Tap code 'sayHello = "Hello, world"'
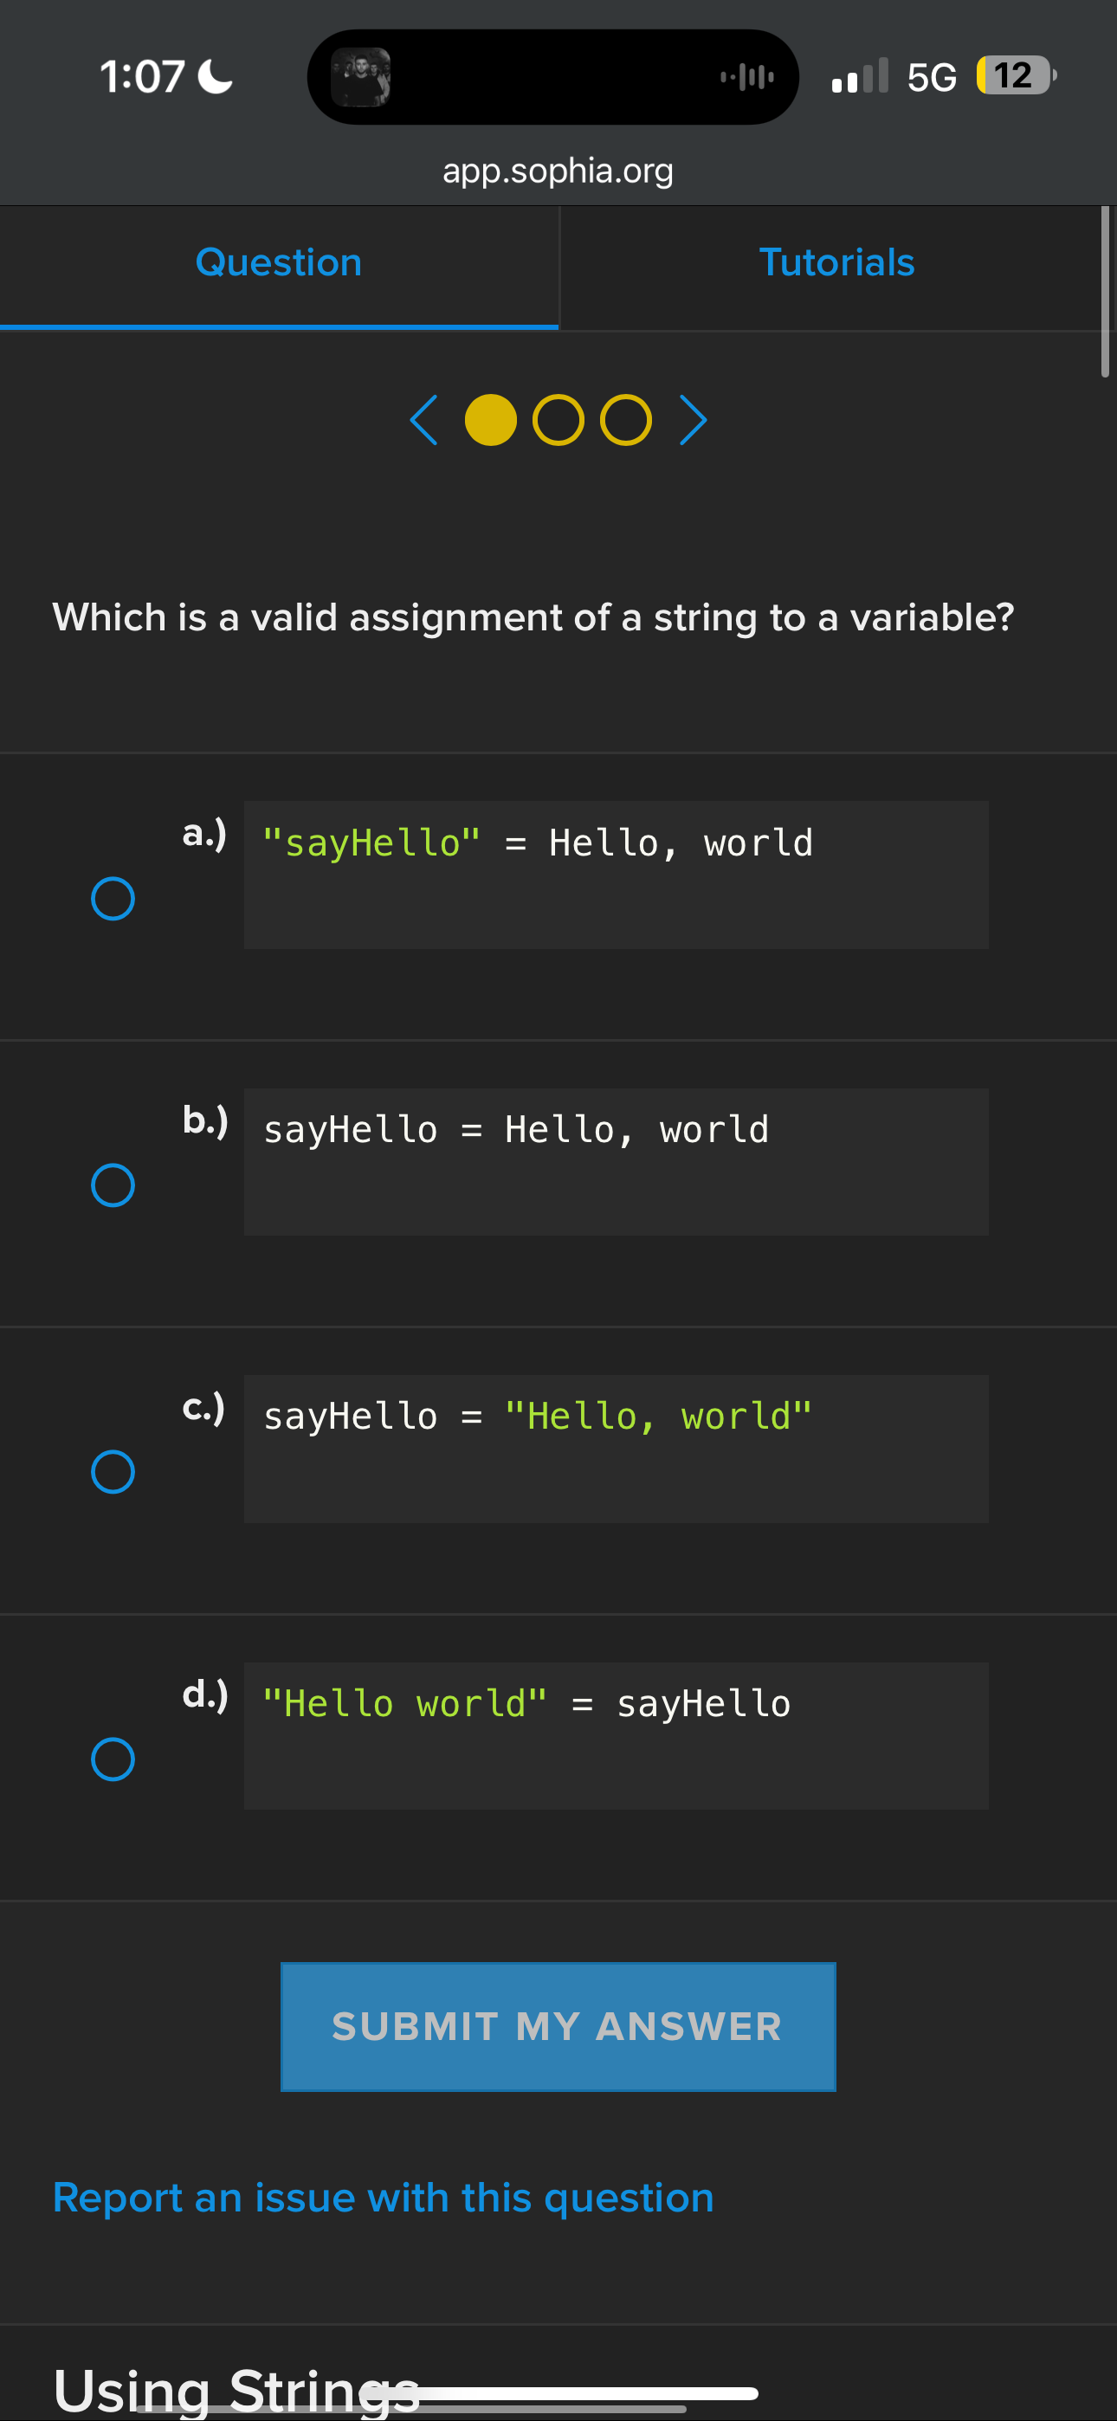 tap(616, 1449)
